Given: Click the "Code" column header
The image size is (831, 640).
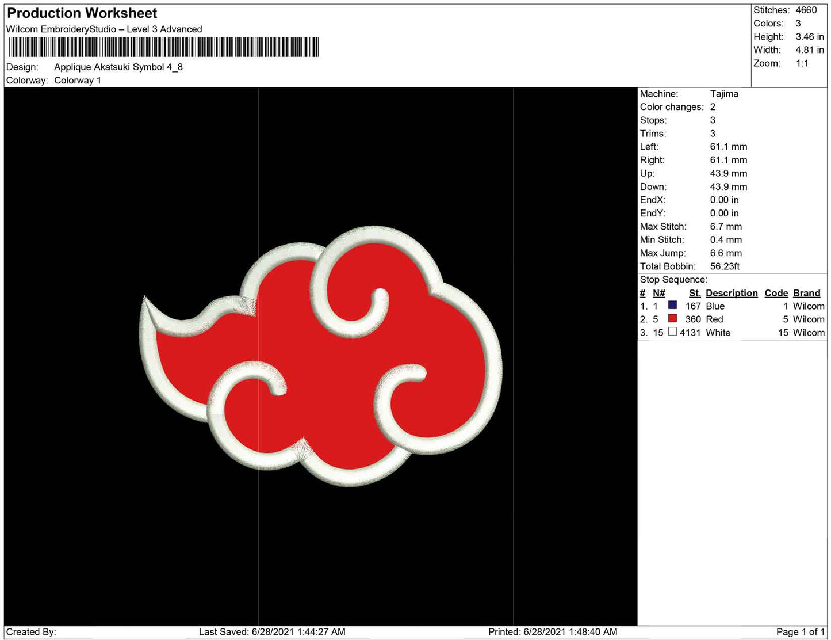Looking at the screenshot, I should click(776, 293).
